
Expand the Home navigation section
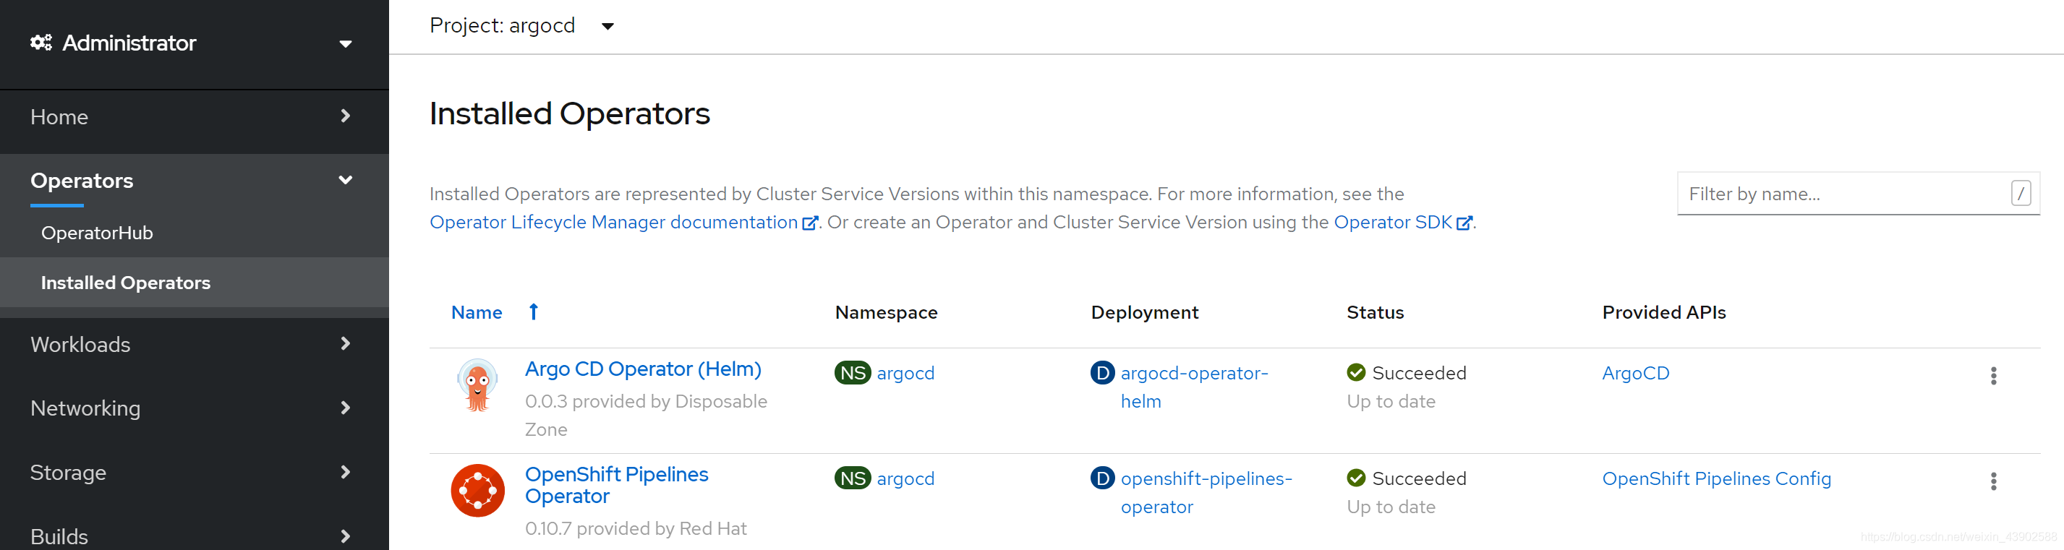[194, 117]
